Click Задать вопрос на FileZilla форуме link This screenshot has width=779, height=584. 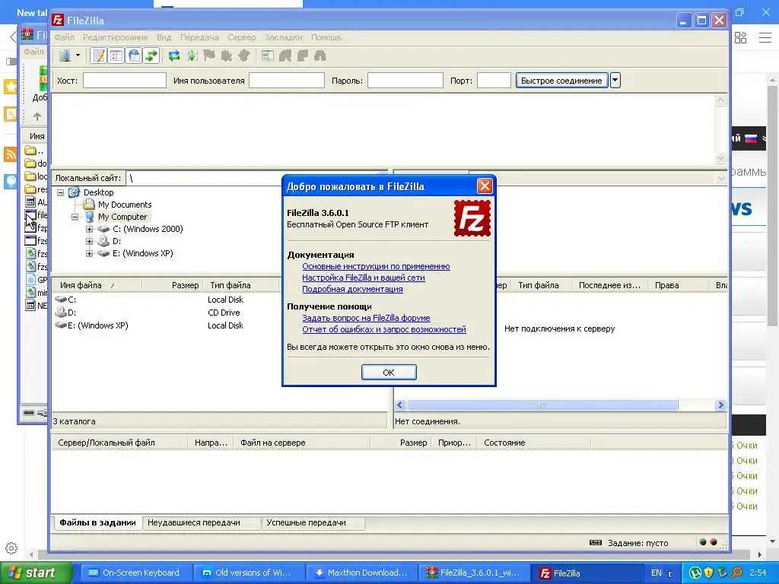(x=366, y=318)
